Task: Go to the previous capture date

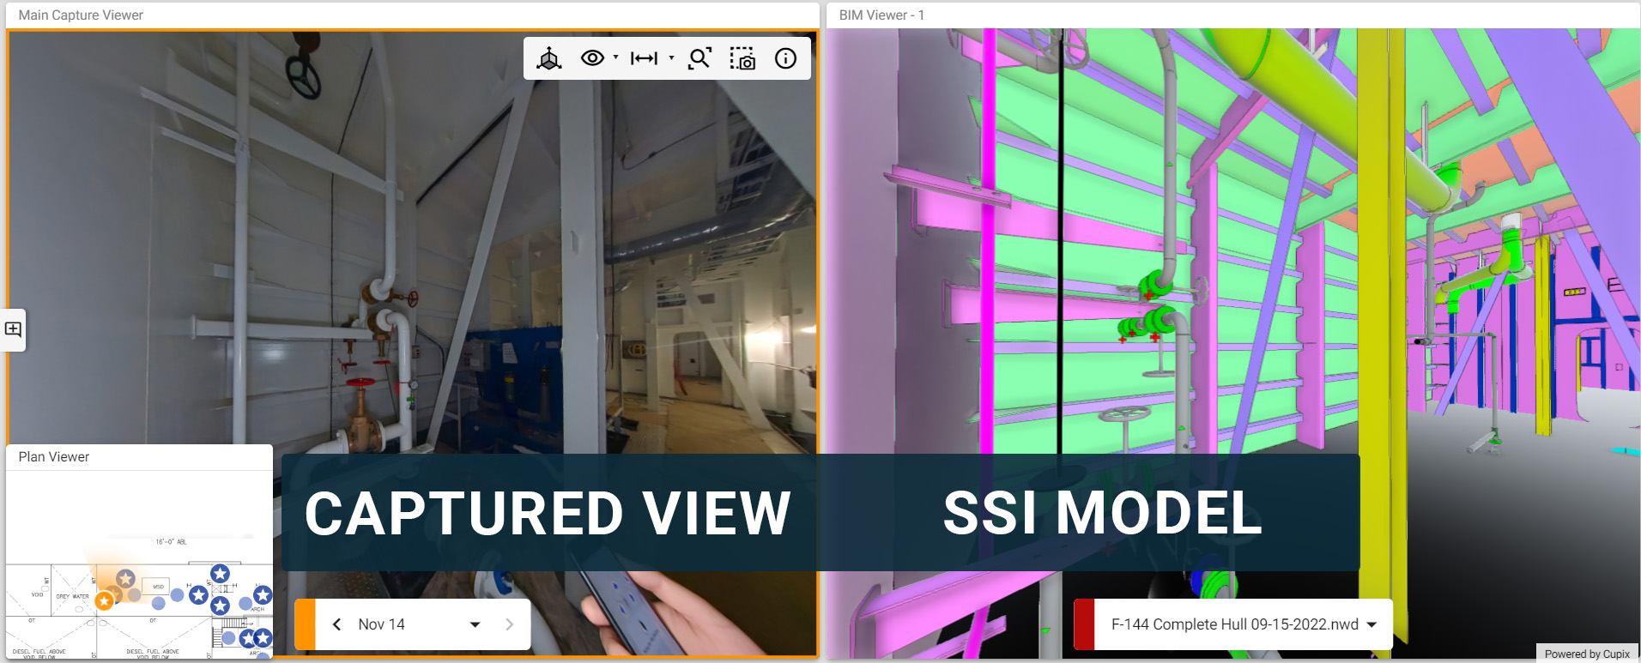Action: 337,624
